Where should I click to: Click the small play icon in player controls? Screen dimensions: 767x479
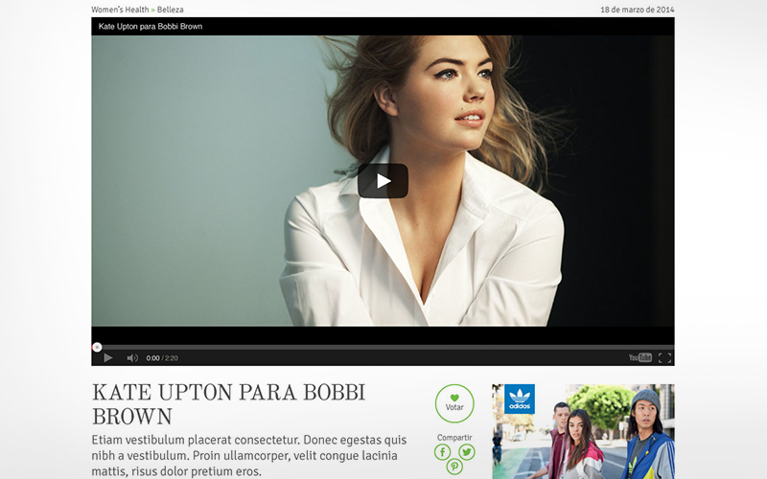click(x=108, y=357)
